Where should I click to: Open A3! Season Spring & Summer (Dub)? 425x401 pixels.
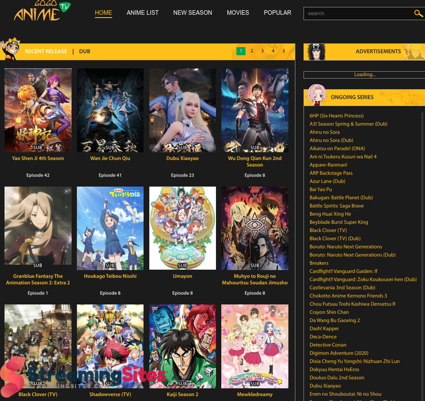[348, 124]
